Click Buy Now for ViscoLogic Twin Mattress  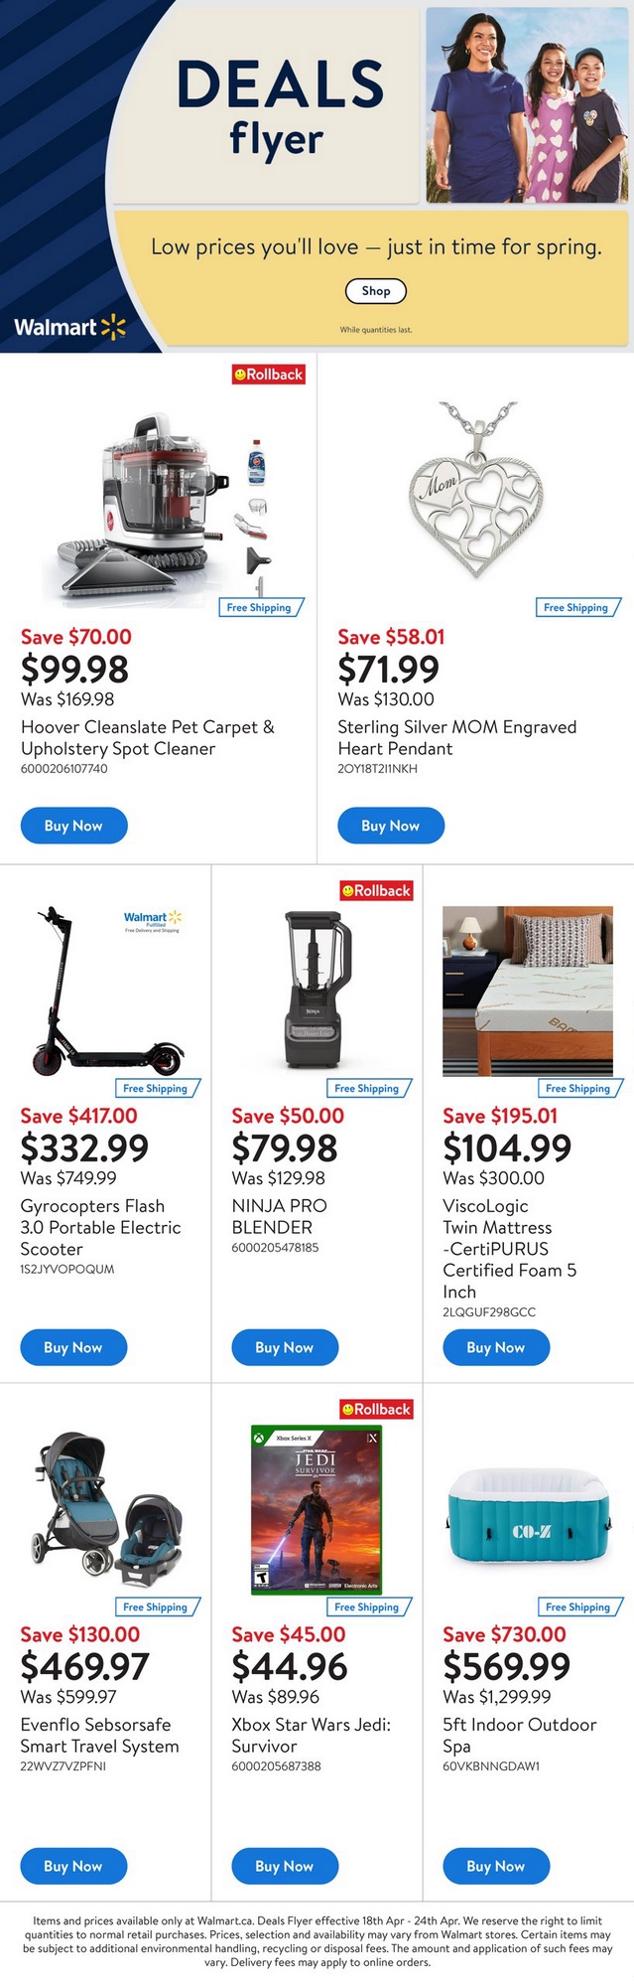click(496, 1347)
